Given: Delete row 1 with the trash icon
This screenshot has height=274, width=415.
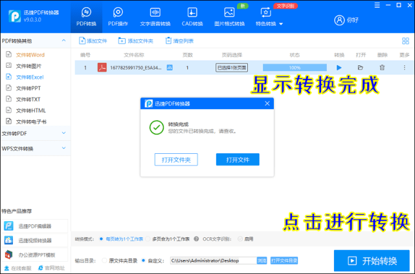Looking at the screenshot, I should pyautogui.click(x=382, y=68).
